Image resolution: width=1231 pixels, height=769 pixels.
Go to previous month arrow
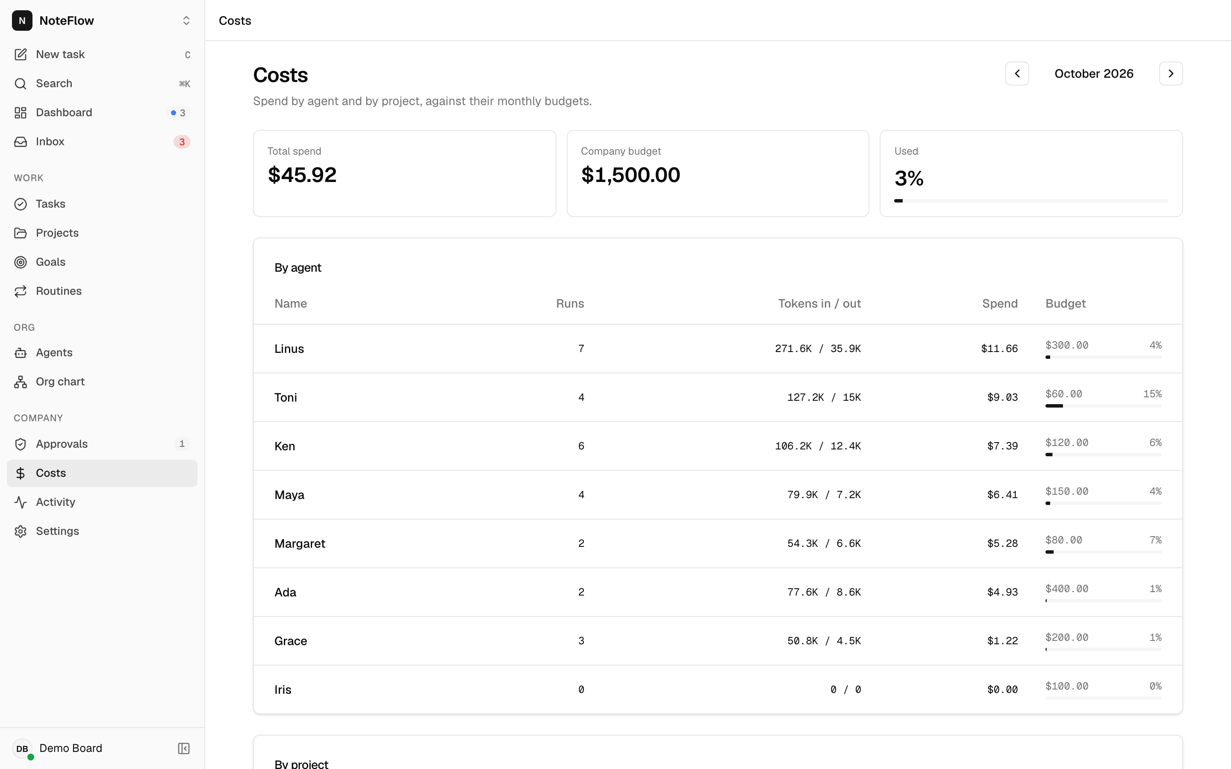click(x=1017, y=74)
